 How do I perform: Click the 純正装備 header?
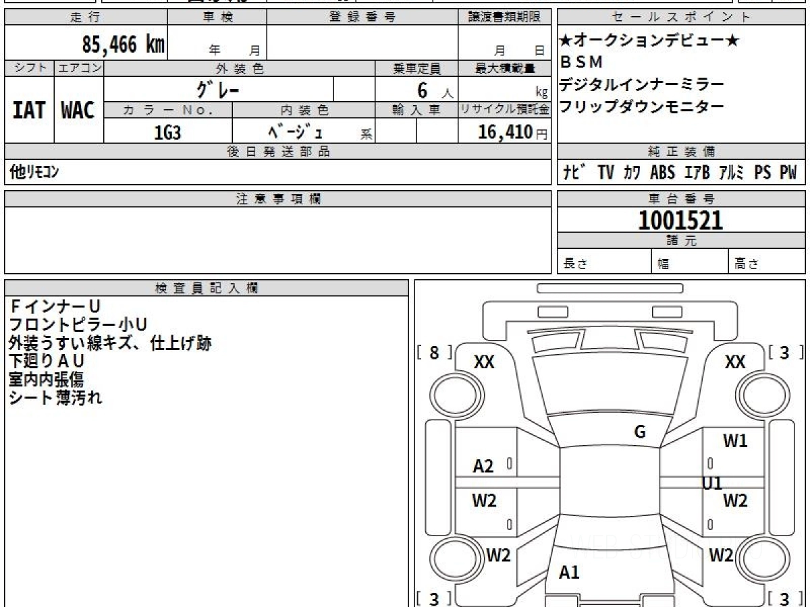tap(680, 152)
